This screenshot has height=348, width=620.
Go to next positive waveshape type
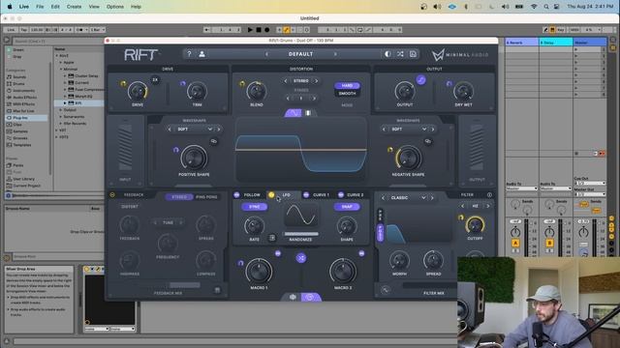[x=219, y=129]
